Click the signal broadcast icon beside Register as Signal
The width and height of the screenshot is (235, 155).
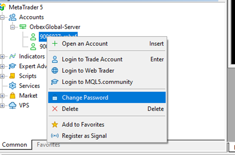point(55,136)
